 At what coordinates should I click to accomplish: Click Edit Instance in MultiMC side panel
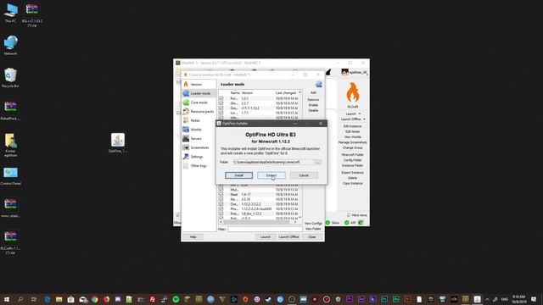(x=353, y=126)
